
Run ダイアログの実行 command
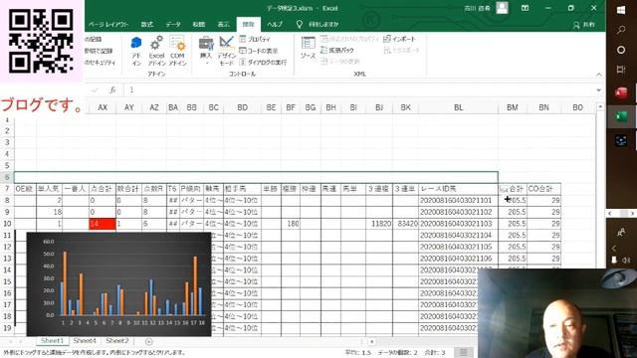pos(263,62)
